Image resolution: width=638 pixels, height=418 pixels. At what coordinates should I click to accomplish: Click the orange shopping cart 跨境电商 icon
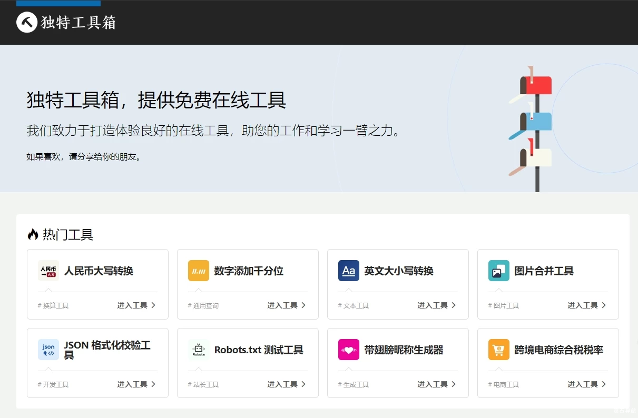pyautogui.click(x=499, y=350)
